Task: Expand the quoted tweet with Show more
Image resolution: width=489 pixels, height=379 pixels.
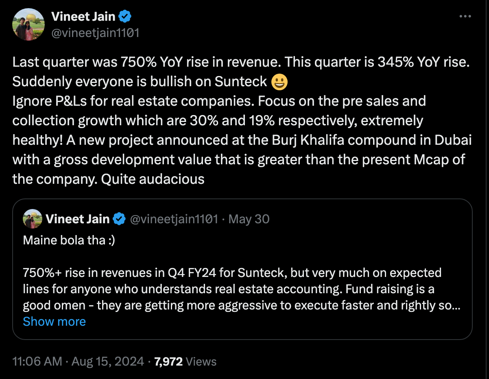Action: pos(54,321)
